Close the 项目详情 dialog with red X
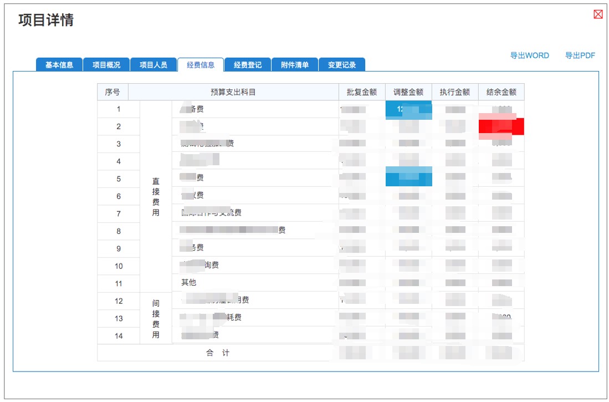This screenshot has height=402, width=609. click(598, 14)
